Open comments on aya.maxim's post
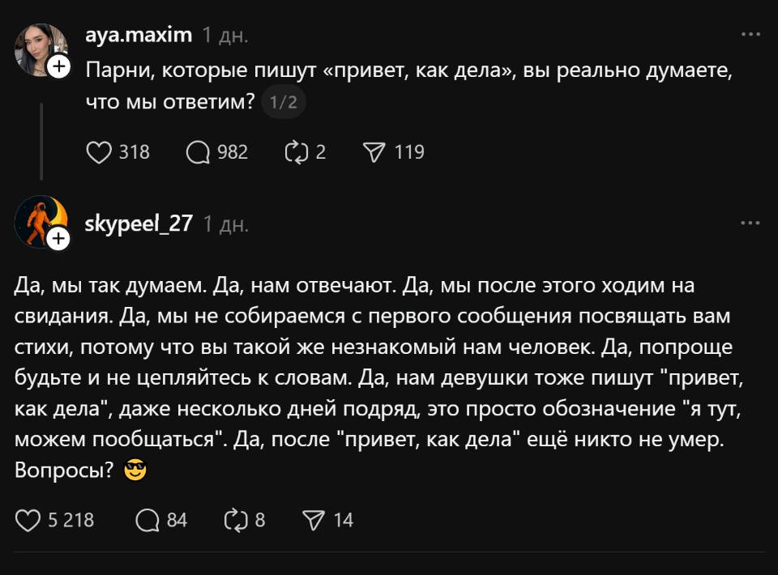The width and height of the screenshot is (778, 575). (197, 151)
